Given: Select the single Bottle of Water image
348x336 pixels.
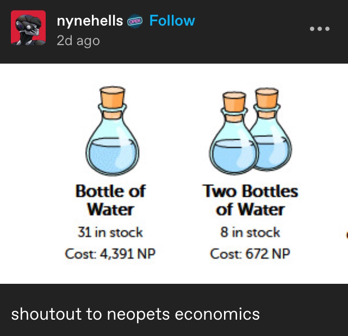Looking at the screenshot, I should click(113, 130).
